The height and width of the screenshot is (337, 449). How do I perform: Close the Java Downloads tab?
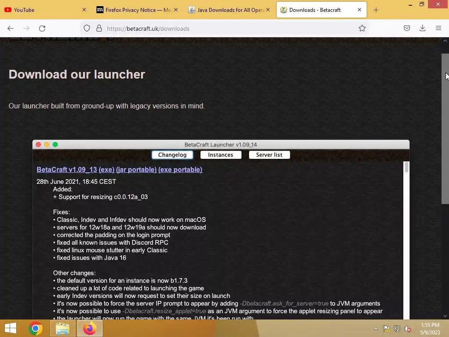268,10
